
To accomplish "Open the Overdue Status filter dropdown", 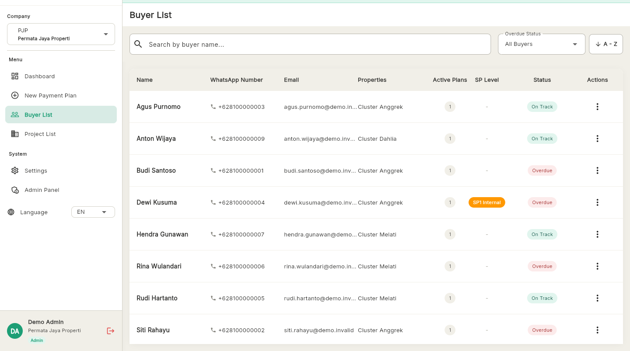I will [541, 44].
